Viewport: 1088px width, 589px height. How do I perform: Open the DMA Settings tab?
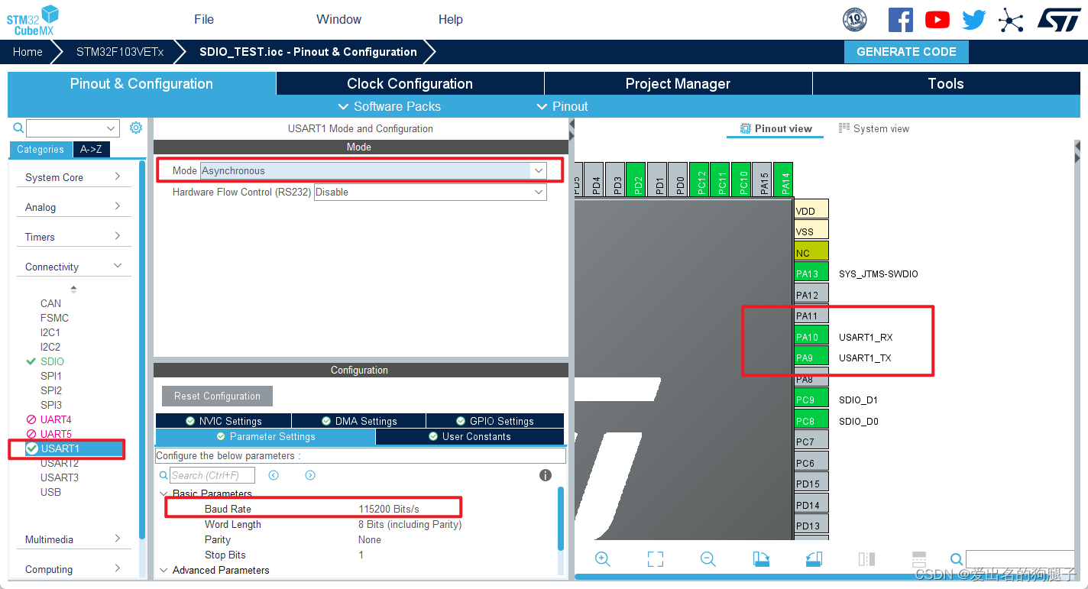[358, 421]
